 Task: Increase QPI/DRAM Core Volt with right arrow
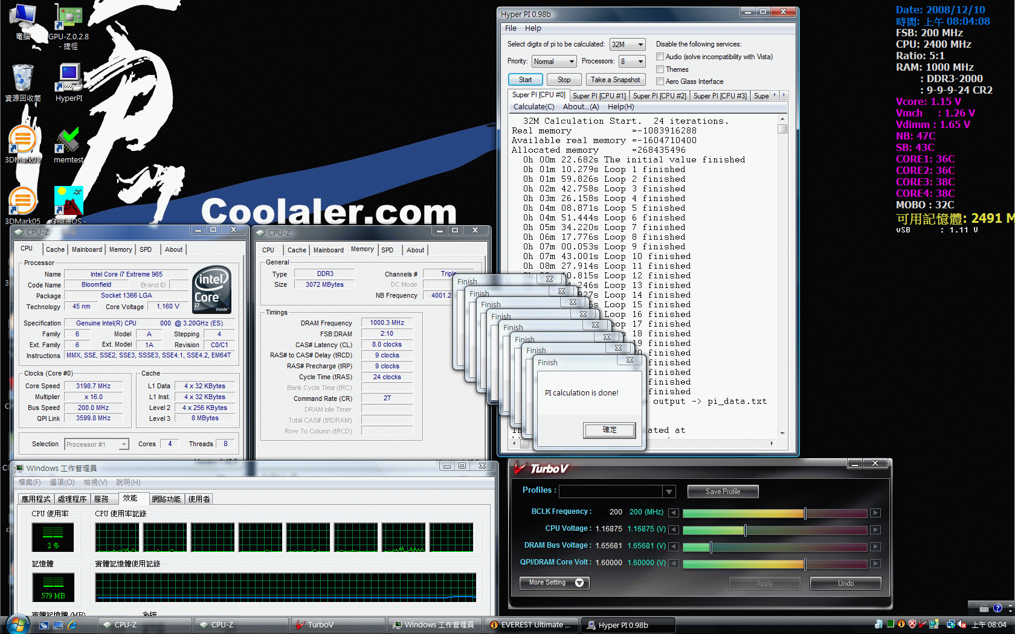coord(875,563)
